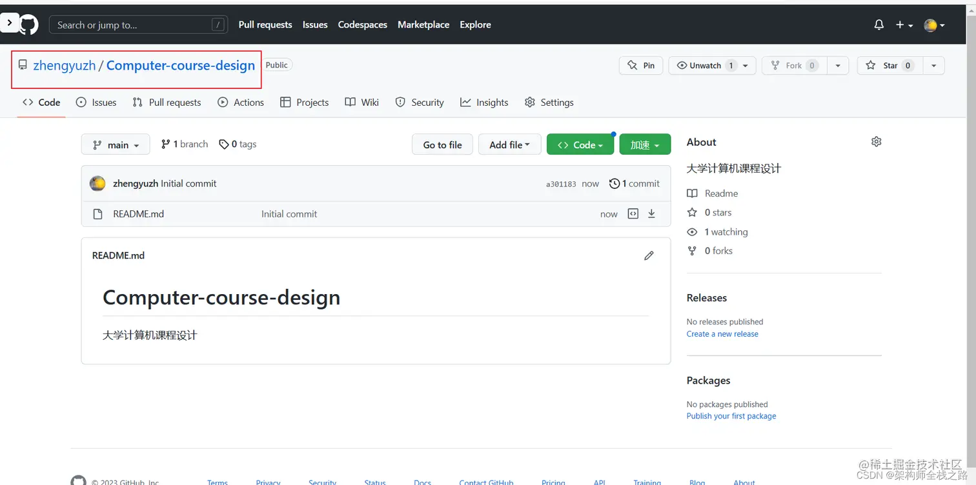Open the notifications bell

pos(879,25)
